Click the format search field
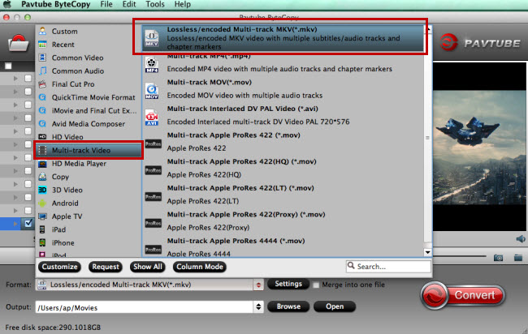 point(388,267)
